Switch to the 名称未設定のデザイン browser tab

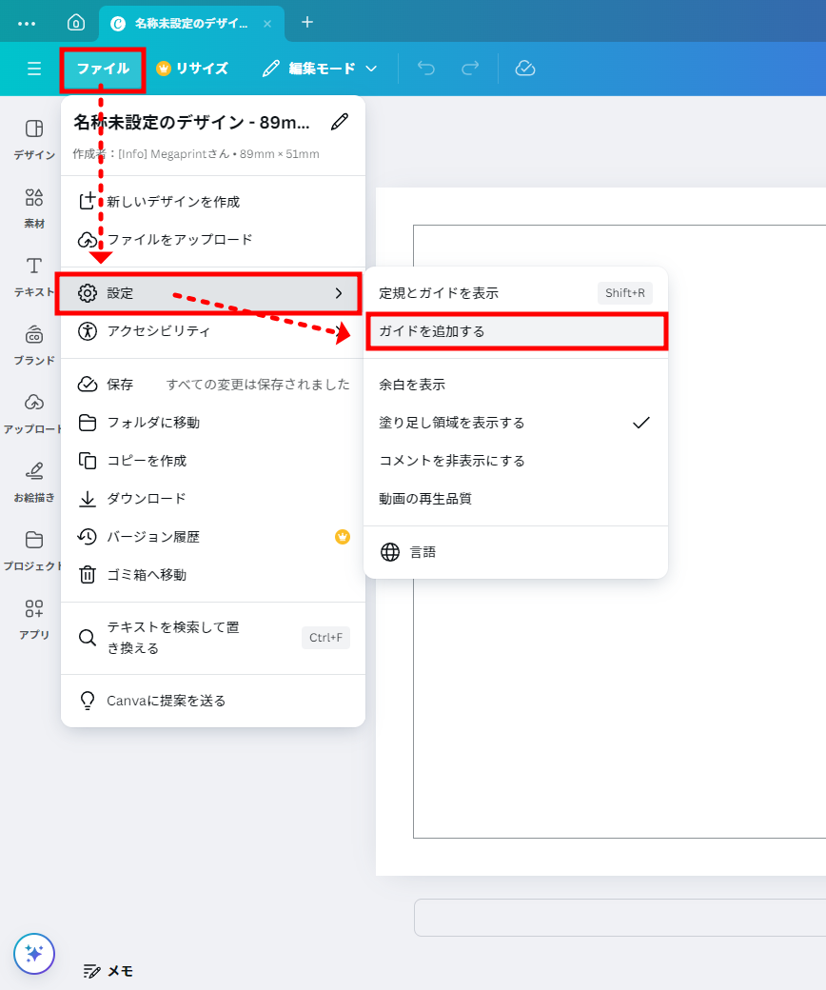pyautogui.click(x=191, y=24)
